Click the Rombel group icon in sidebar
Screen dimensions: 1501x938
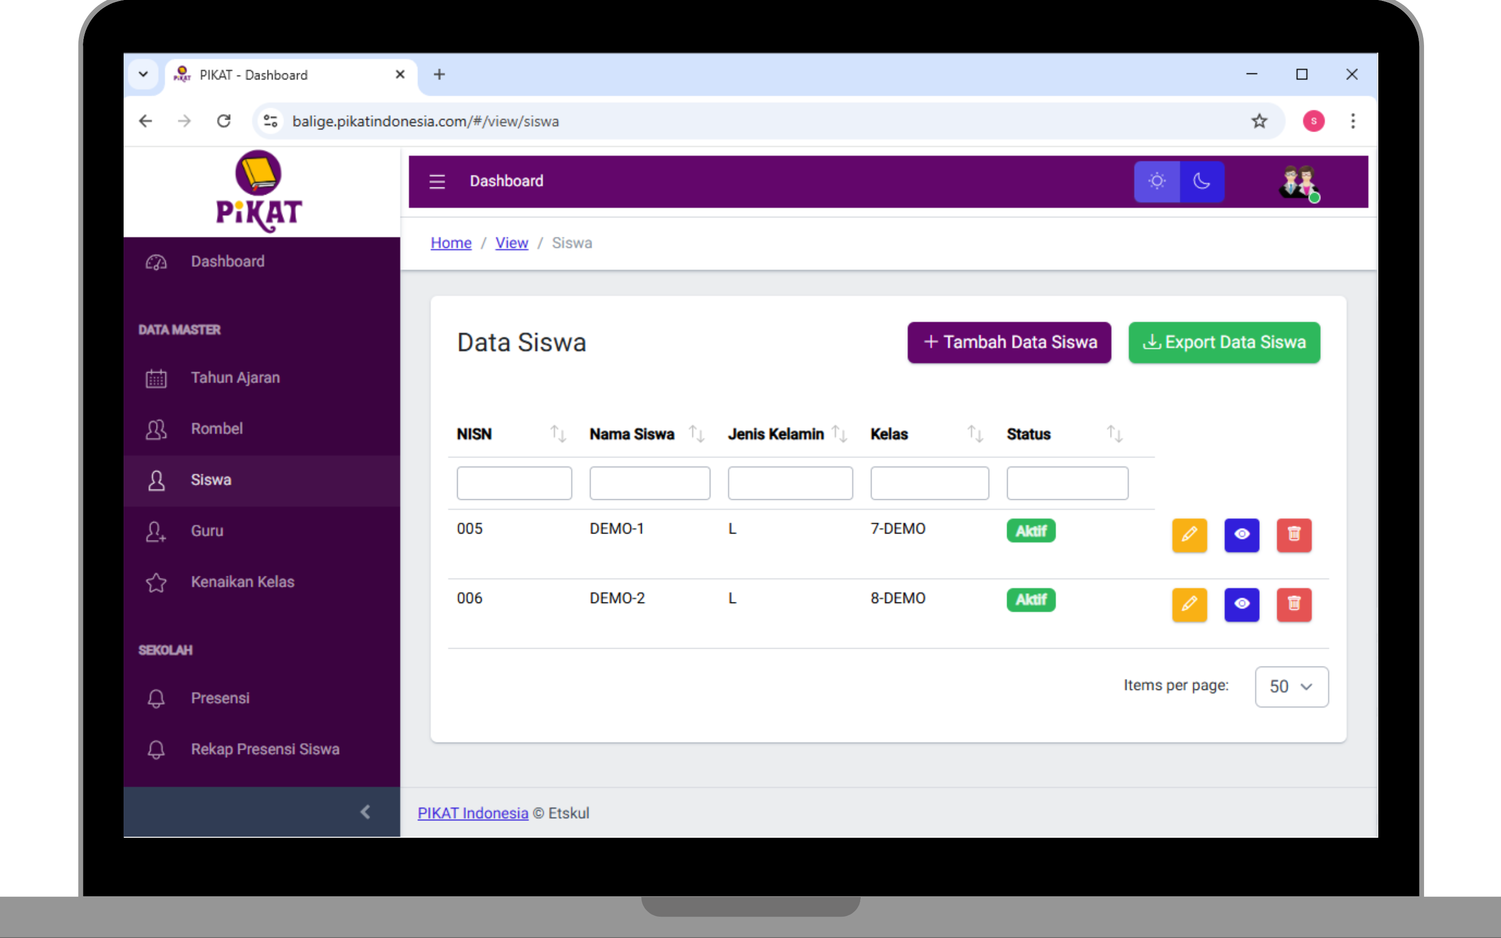click(156, 429)
